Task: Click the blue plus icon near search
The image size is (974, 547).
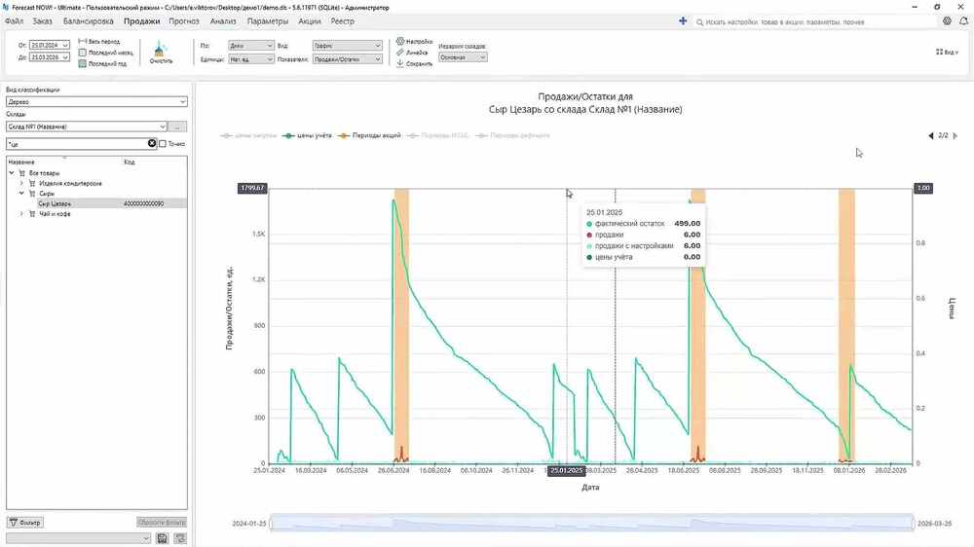Action: coord(683,20)
